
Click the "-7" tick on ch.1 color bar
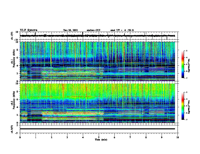point(186,78)
